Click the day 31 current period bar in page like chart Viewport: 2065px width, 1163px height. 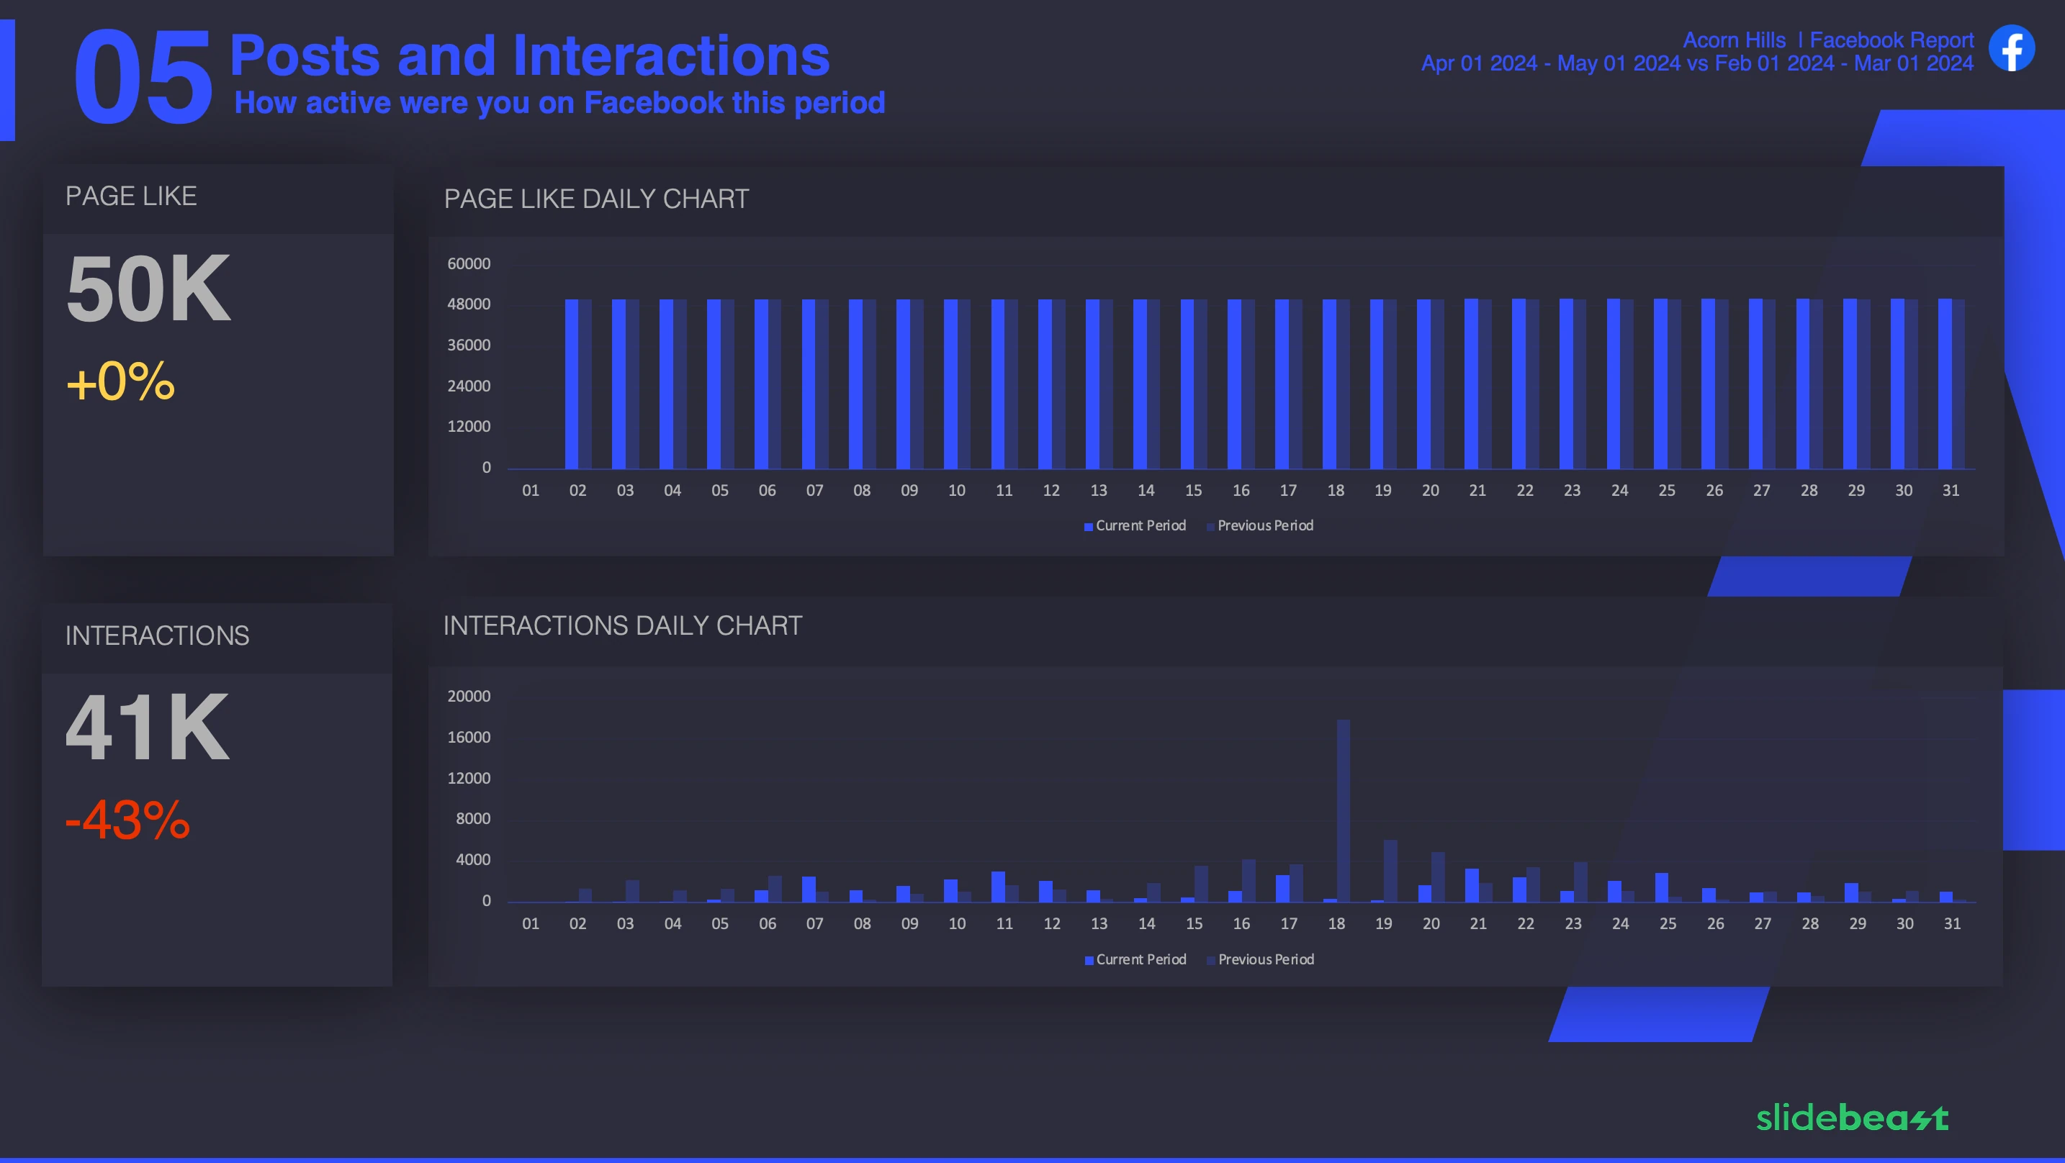[x=1945, y=384]
